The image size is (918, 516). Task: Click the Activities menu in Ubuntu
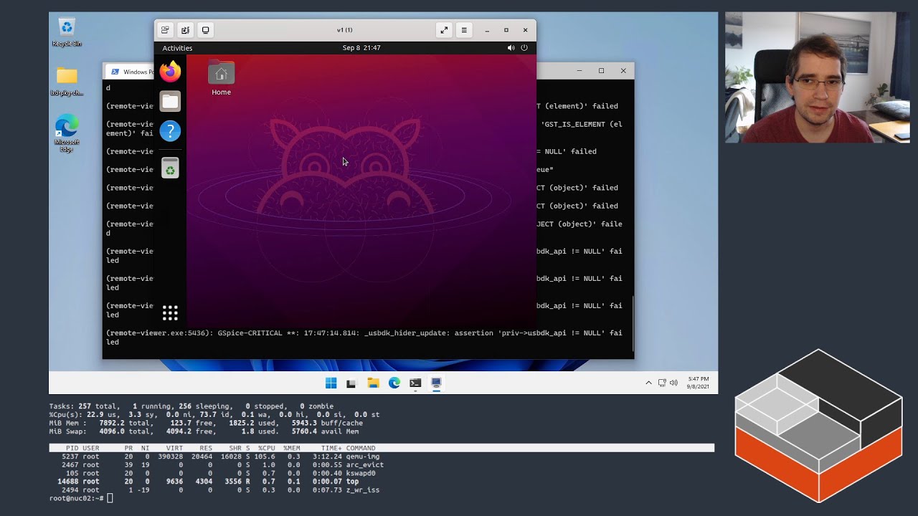click(x=177, y=48)
